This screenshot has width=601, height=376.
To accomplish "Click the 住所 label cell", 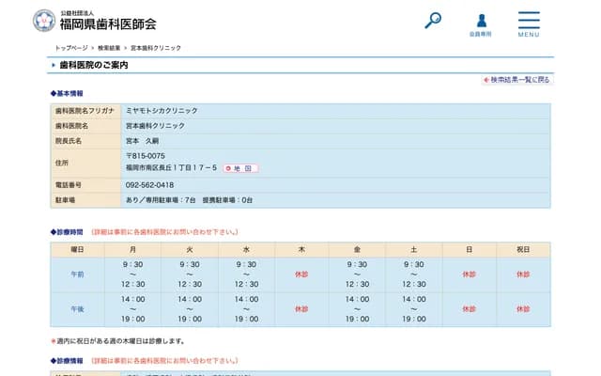I will pos(85,163).
